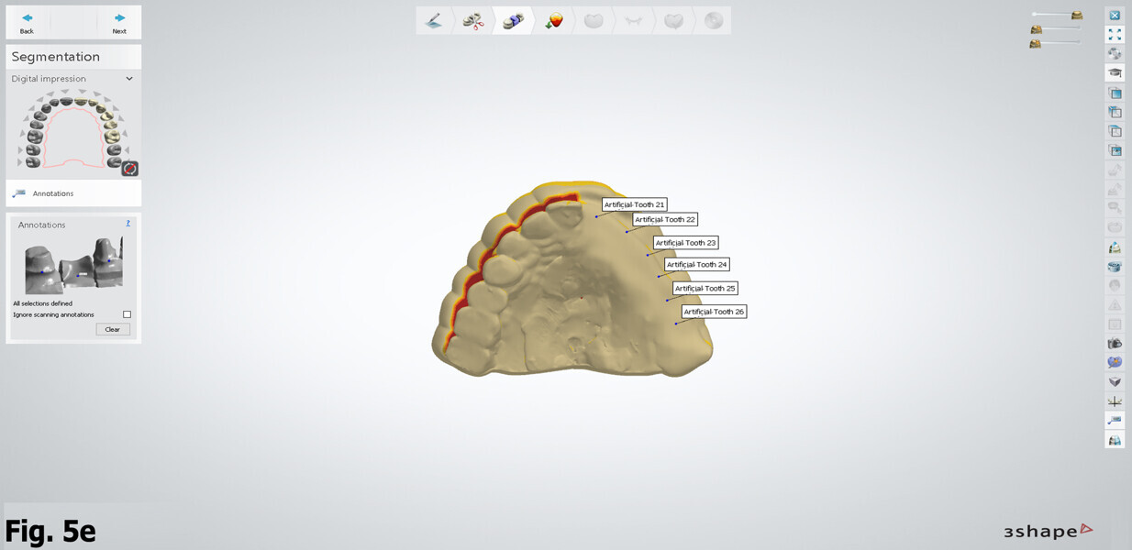
Task: Take a screenshot with camera icon
Action: pos(1115,343)
